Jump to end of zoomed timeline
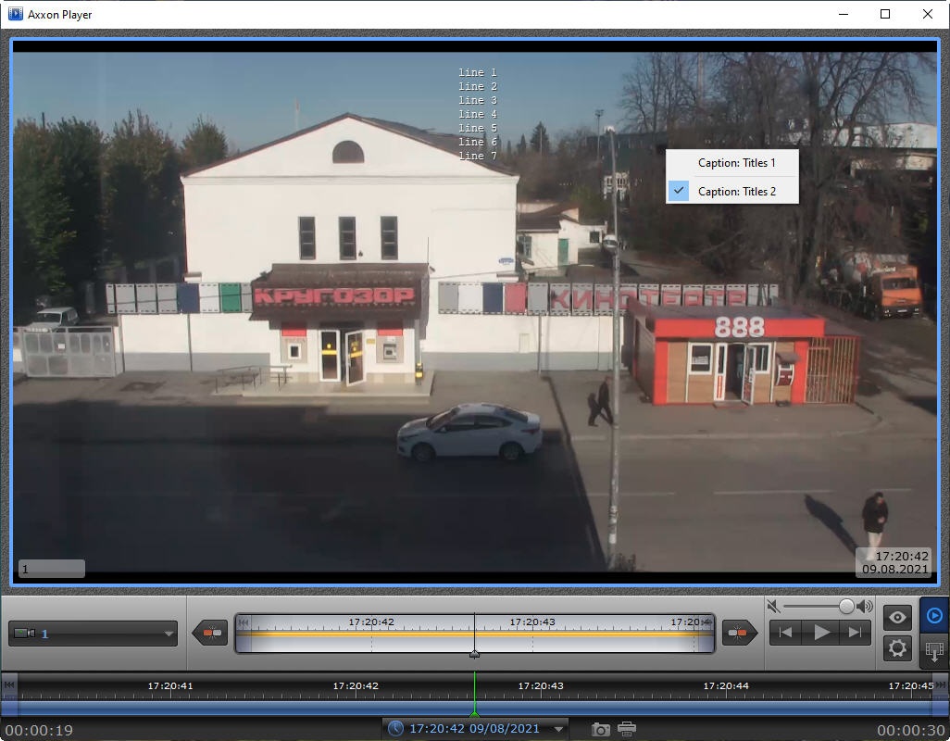 pos(706,622)
